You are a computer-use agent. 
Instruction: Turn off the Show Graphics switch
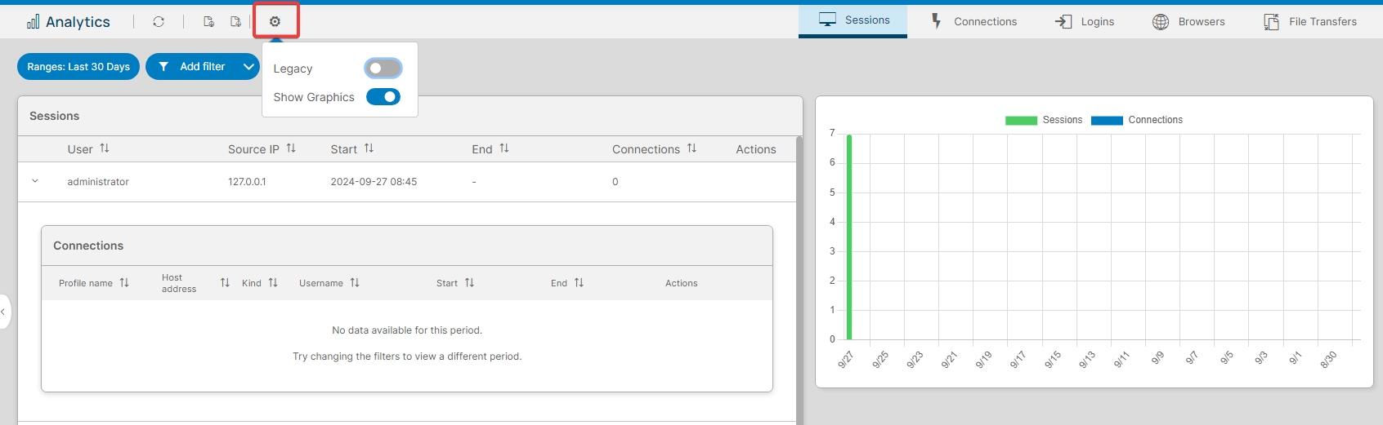[x=383, y=97]
